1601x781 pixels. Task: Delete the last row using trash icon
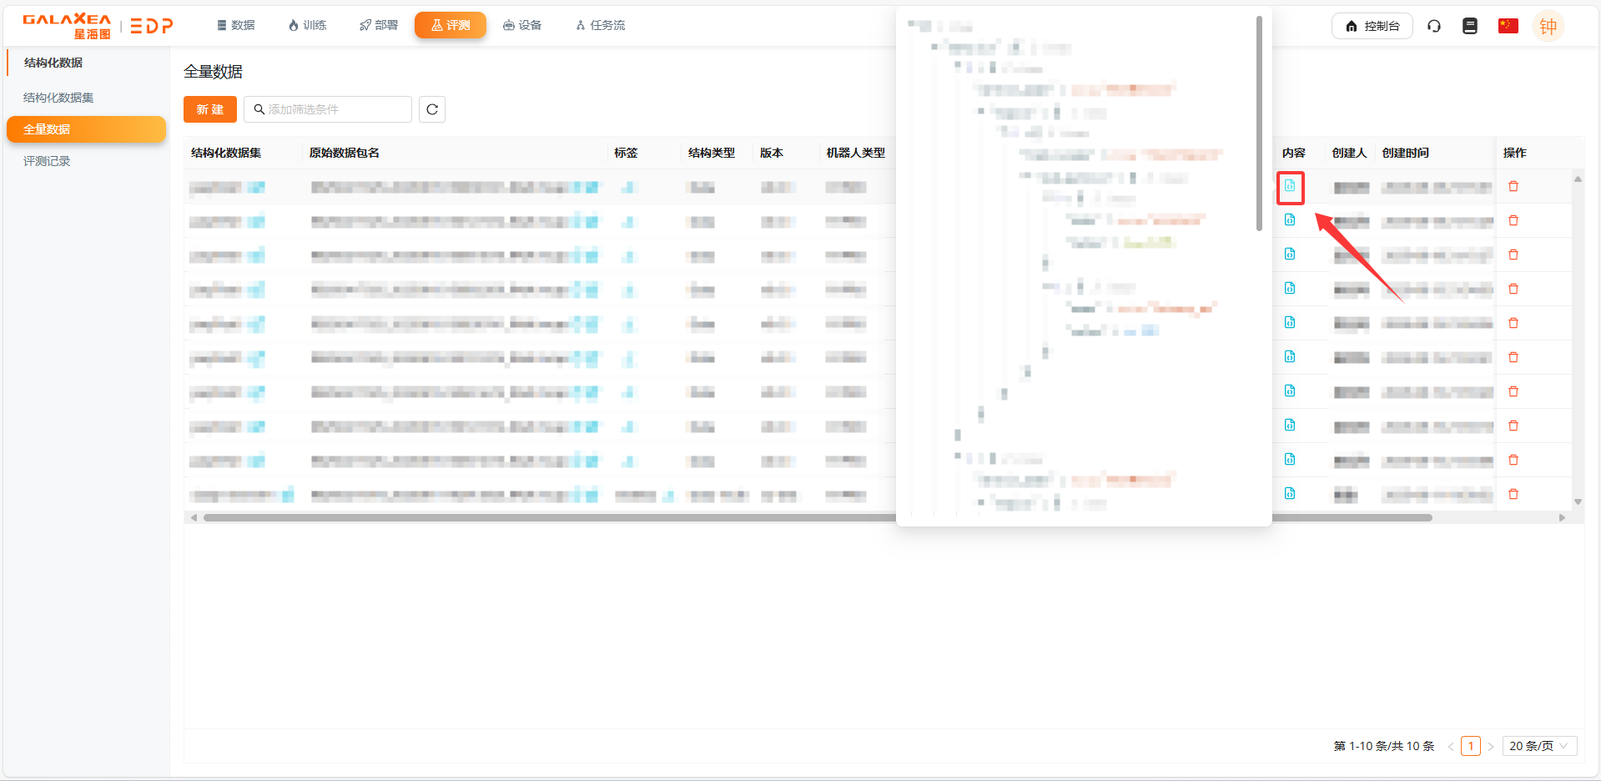[x=1513, y=494]
